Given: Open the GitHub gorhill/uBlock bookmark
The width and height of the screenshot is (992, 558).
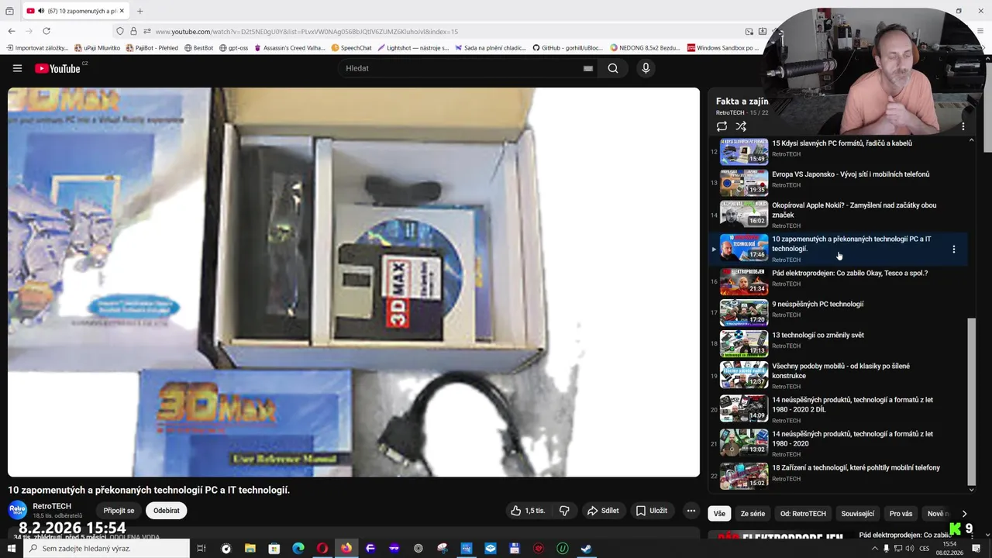Looking at the screenshot, I should [x=567, y=48].
